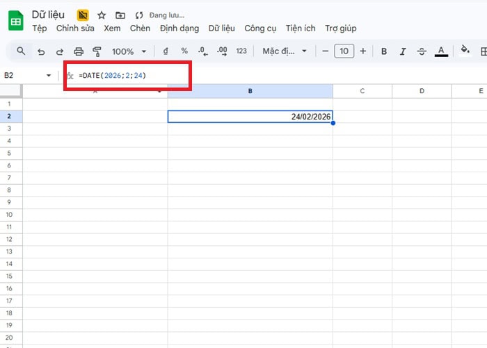
Task: Open the Chèn menu
Action: (x=140, y=28)
